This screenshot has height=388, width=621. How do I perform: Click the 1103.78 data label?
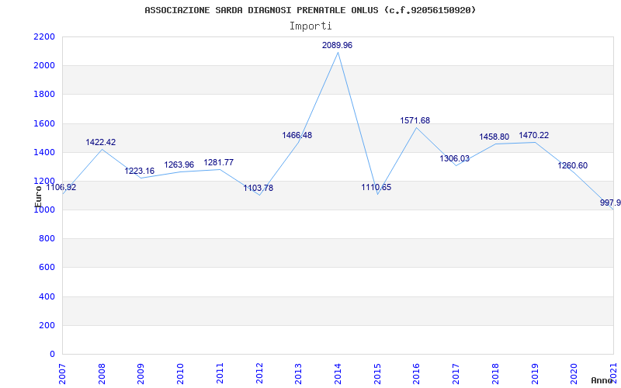click(258, 188)
